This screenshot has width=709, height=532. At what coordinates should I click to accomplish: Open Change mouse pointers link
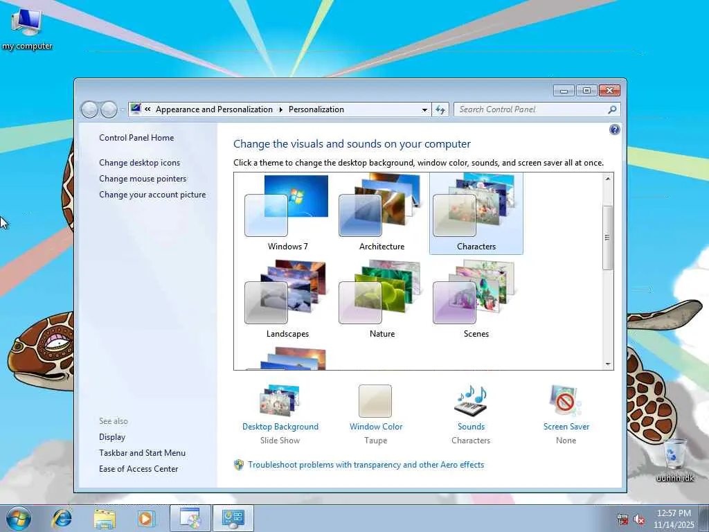[x=143, y=179]
